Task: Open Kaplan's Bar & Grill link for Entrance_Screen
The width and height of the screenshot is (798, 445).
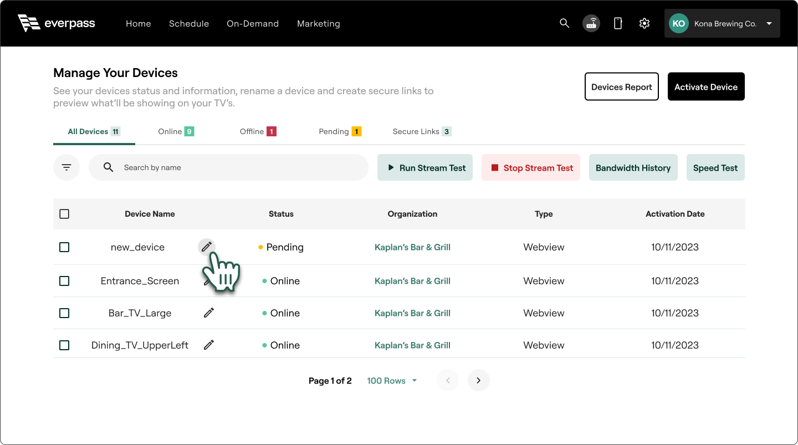Action: coord(412,281)
